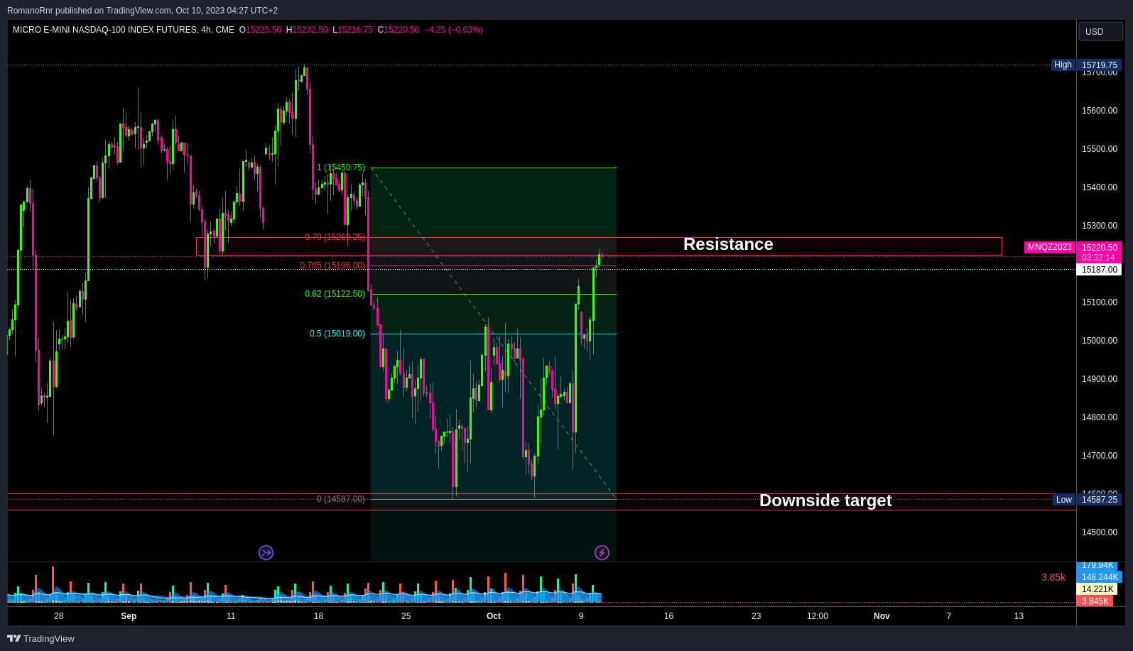1133x651 pixels.
Task: Click the High price label tag
Action: 1063,65
